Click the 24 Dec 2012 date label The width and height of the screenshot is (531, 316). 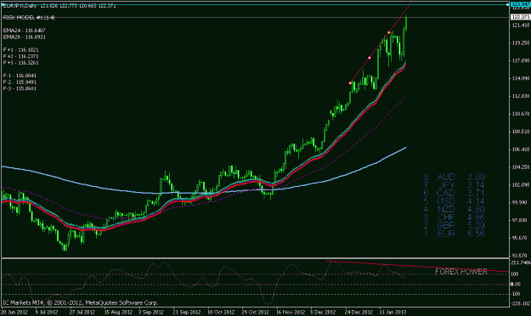359,312
